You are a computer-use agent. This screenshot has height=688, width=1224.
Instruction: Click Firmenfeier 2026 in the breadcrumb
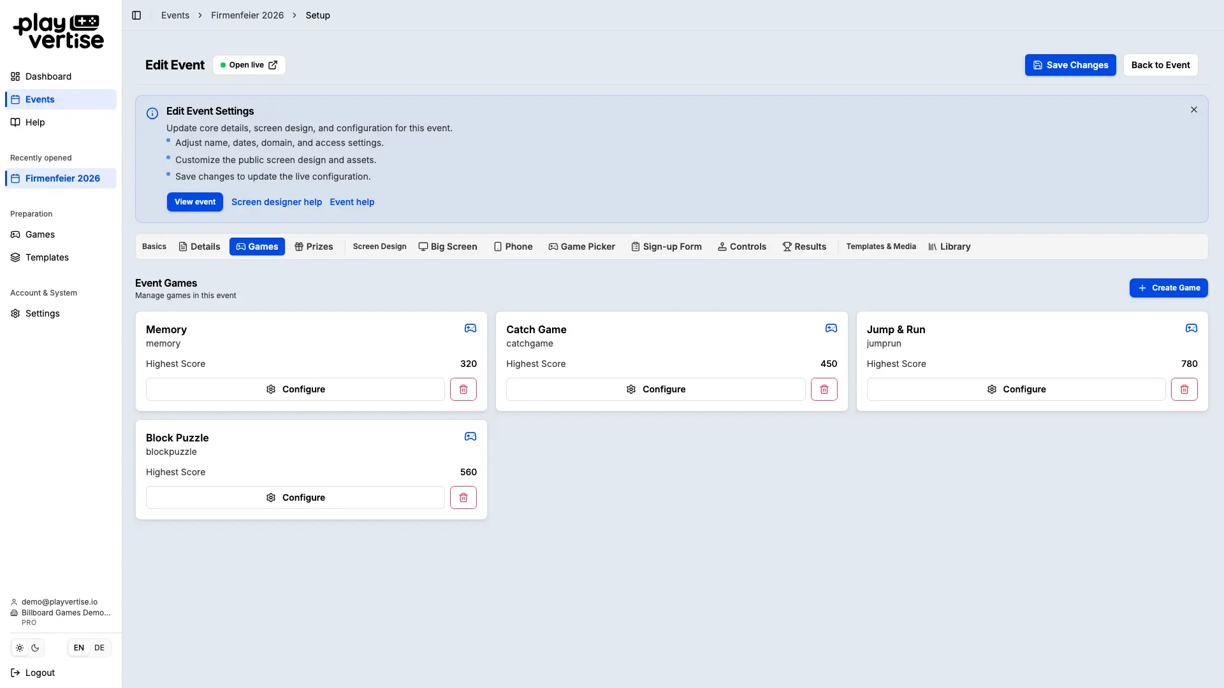(x=247, y=15)
